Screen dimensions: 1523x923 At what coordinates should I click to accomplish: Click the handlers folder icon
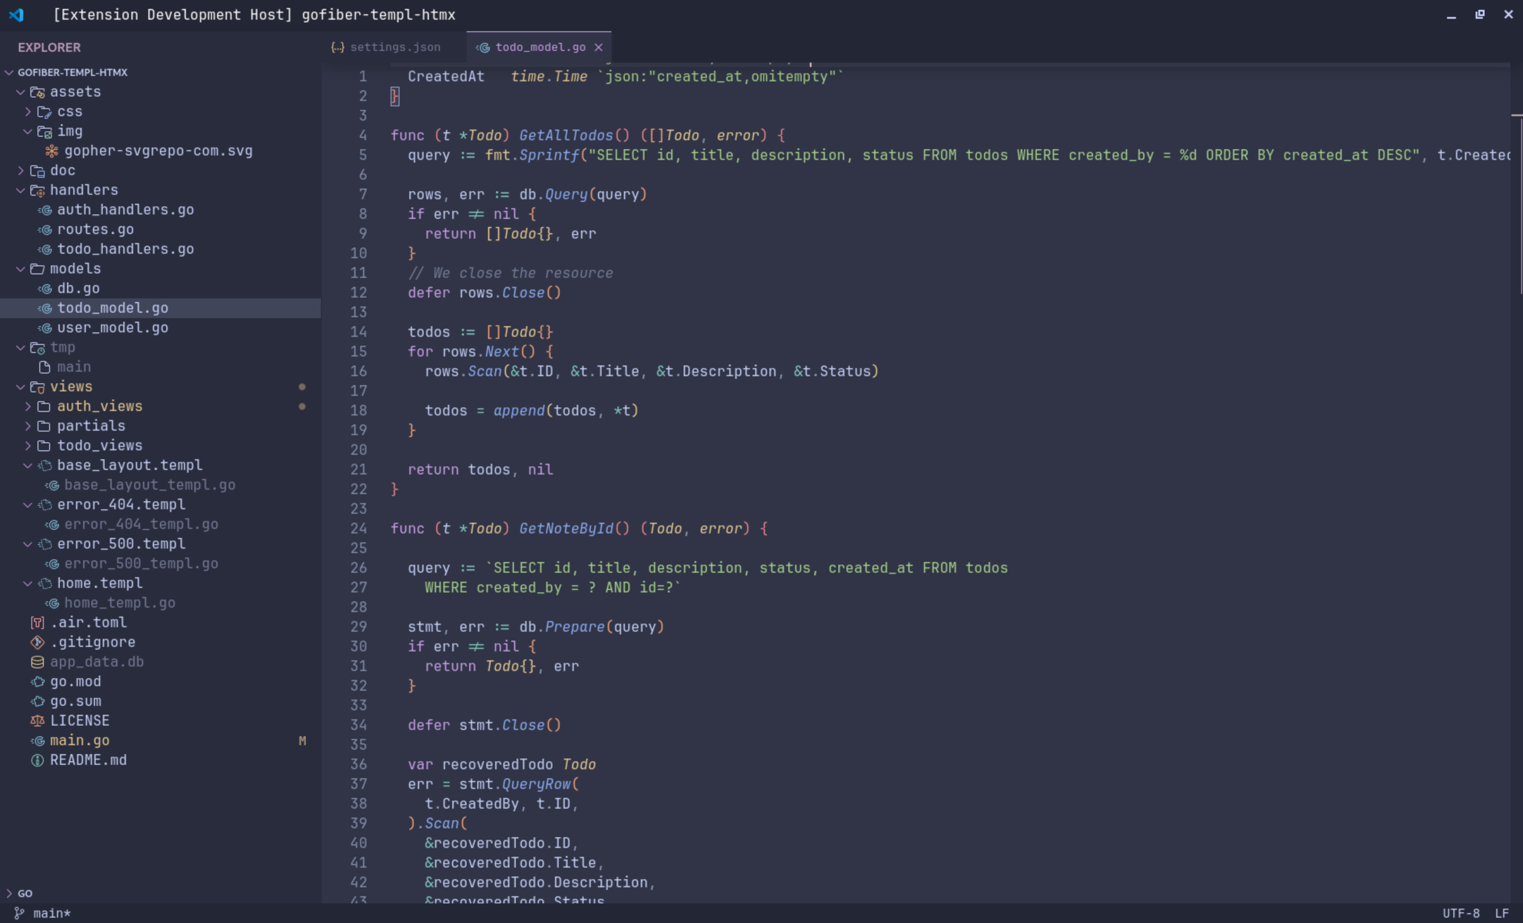(x=37, y=190)
